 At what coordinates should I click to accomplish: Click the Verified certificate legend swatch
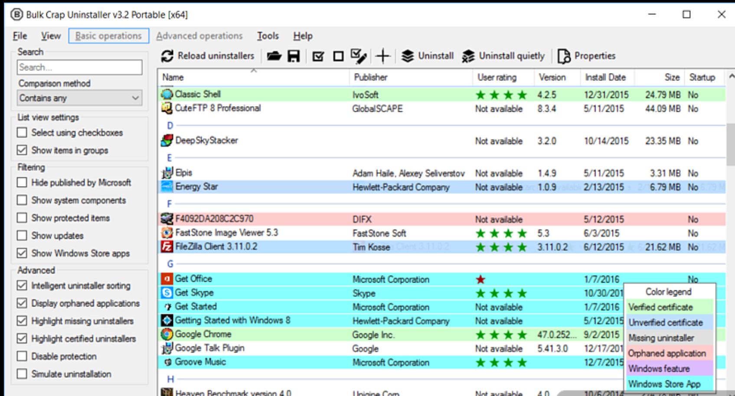(670, 307)
